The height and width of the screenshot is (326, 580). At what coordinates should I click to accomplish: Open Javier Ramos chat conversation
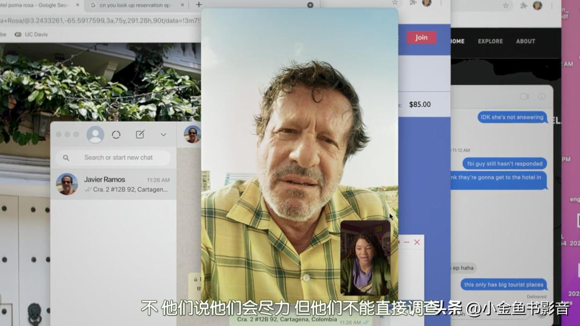113,184
